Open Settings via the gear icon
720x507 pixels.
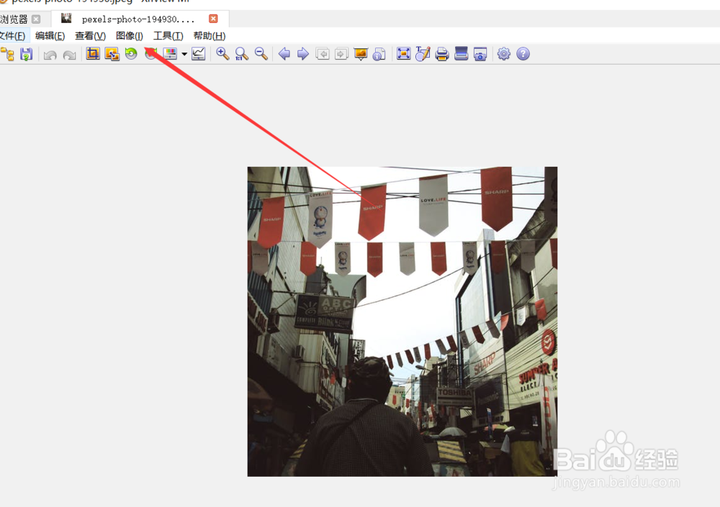(x=504, y=54)
